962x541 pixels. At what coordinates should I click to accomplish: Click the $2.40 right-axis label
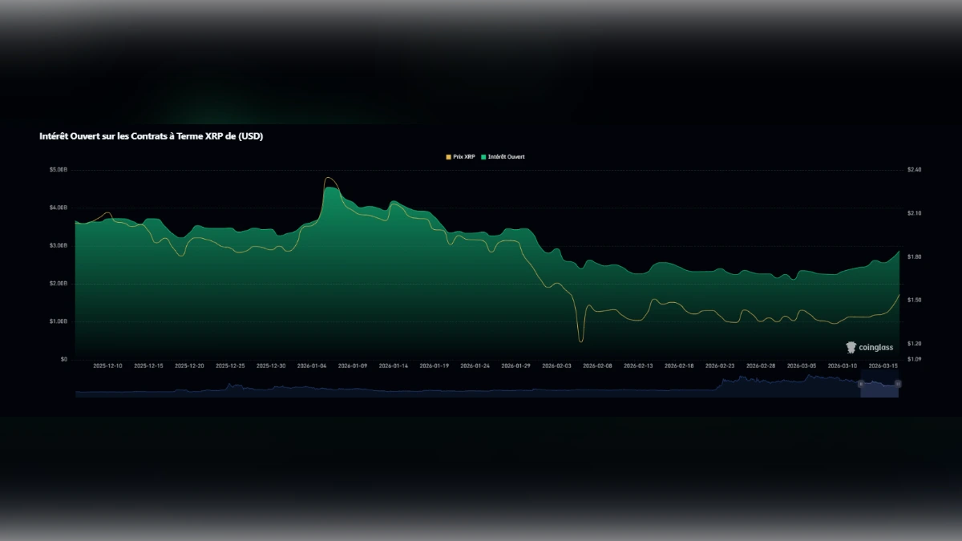[x=913, y=169]
